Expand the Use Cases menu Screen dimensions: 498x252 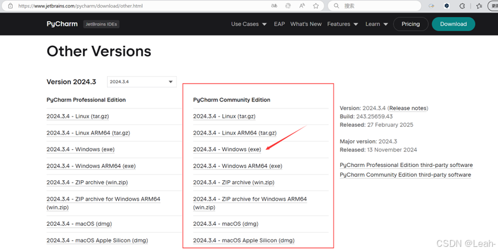tap(249, 24)
